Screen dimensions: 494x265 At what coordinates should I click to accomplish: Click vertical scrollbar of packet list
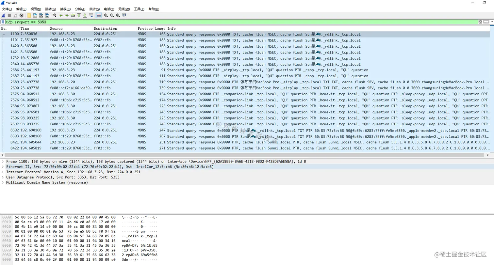(x=492, y=89)
